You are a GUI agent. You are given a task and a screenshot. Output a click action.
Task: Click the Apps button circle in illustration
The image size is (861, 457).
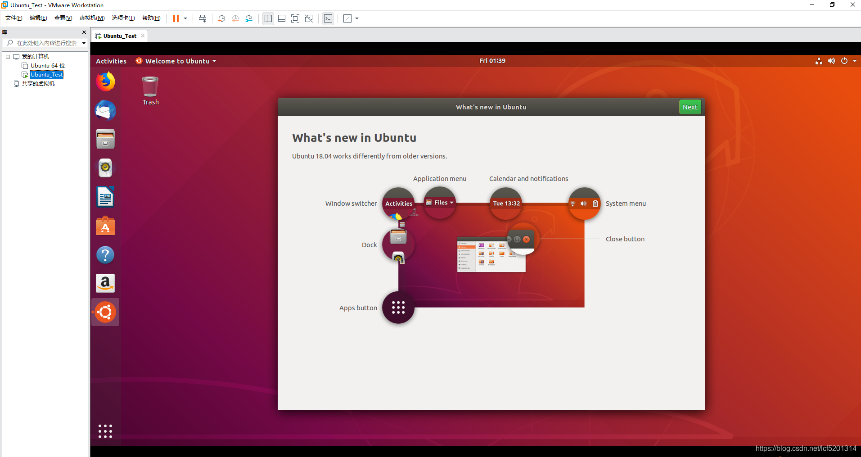click(398, 308)
